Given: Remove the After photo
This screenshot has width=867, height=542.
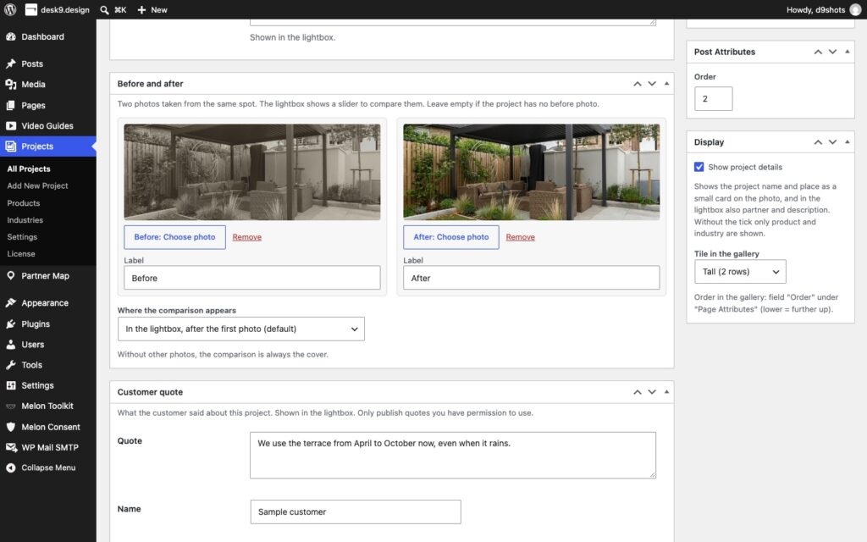Looking at the screenshot, I should (x=521, y=237).
